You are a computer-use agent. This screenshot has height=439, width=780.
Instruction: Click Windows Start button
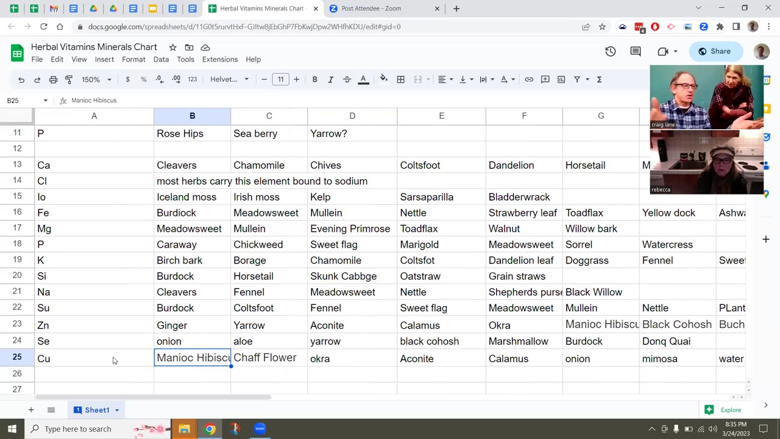click(x=12, y=429)
